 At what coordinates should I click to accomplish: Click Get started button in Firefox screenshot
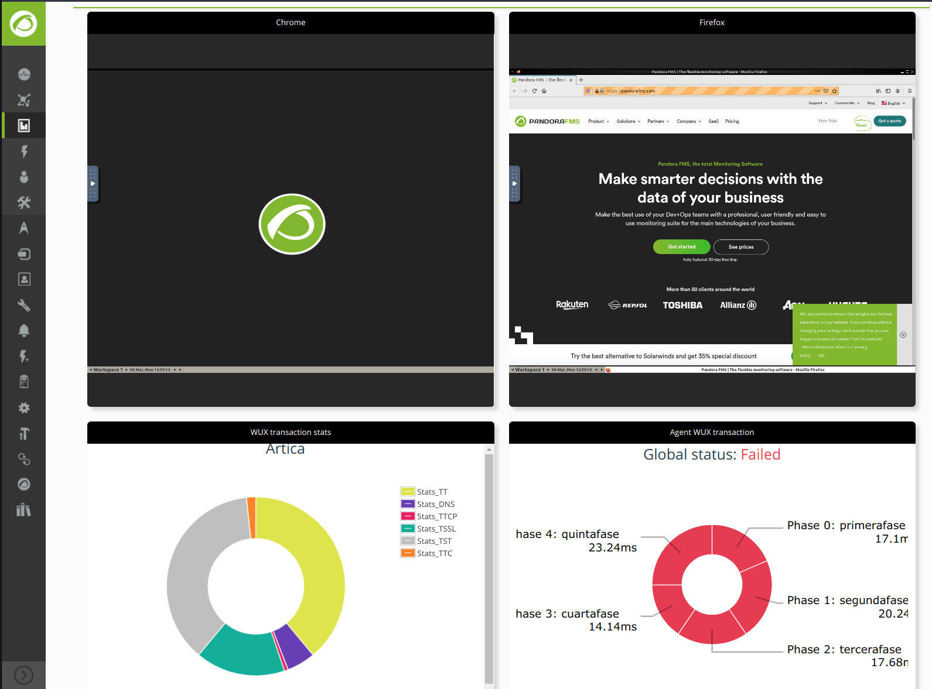tap(682, 247)
